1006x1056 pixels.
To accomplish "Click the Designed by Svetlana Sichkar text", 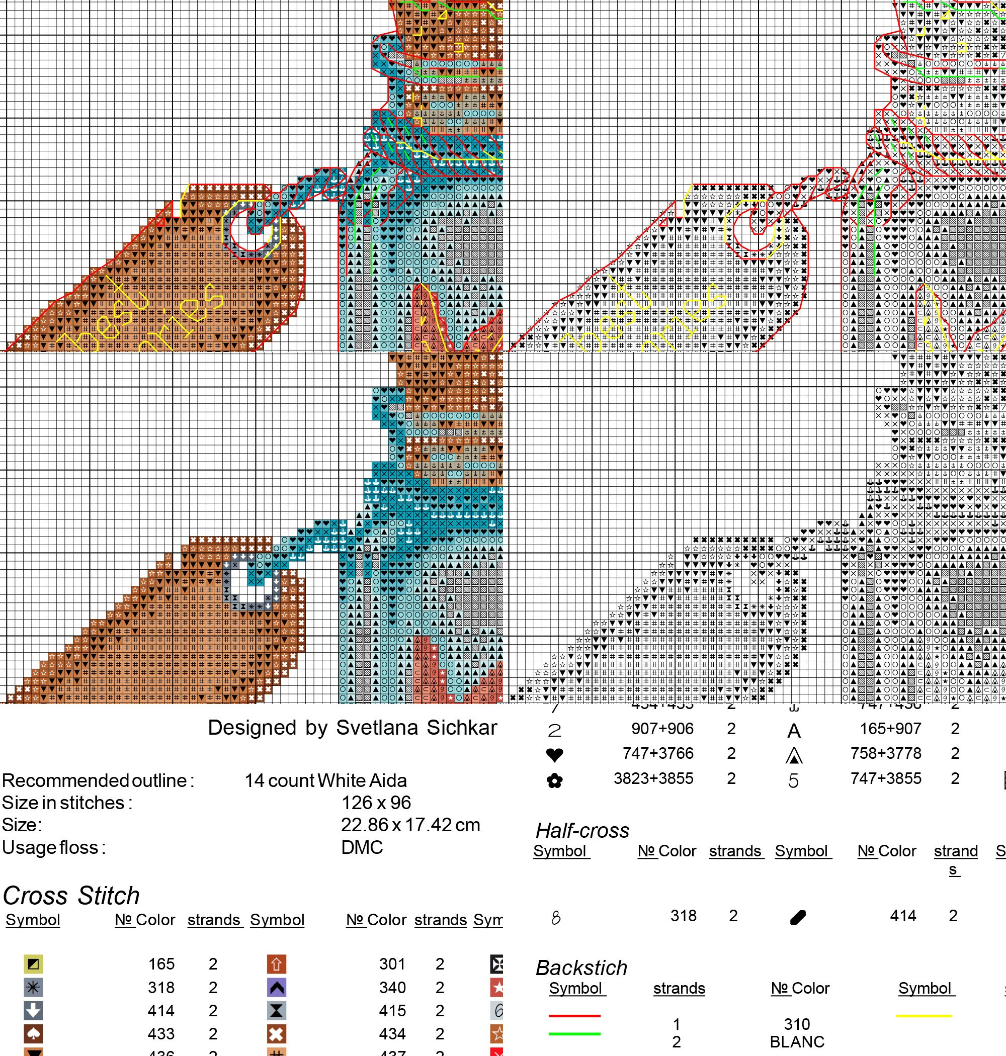I will tap(352, 728).
